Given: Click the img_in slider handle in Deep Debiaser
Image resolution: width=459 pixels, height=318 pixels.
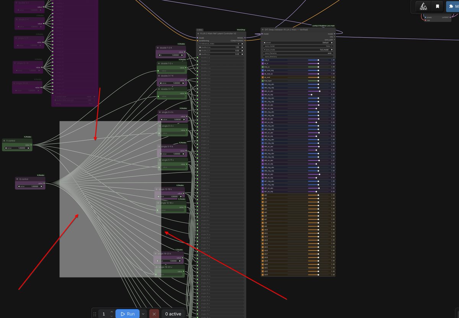Looking at the screenshot, I should [318, 60].
